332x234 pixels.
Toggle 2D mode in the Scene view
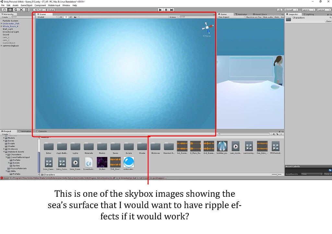[61, 17]
